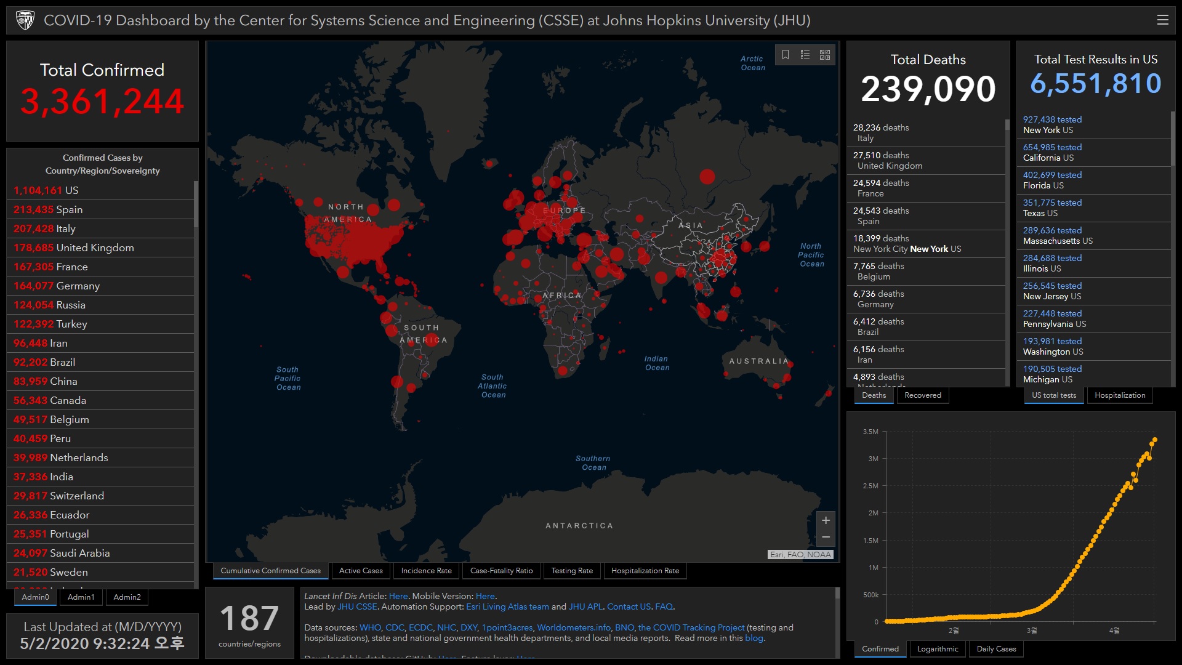Open the WHO data source link
The width and height of the screenshot is (1182, 665).
[x=370, y=627]
